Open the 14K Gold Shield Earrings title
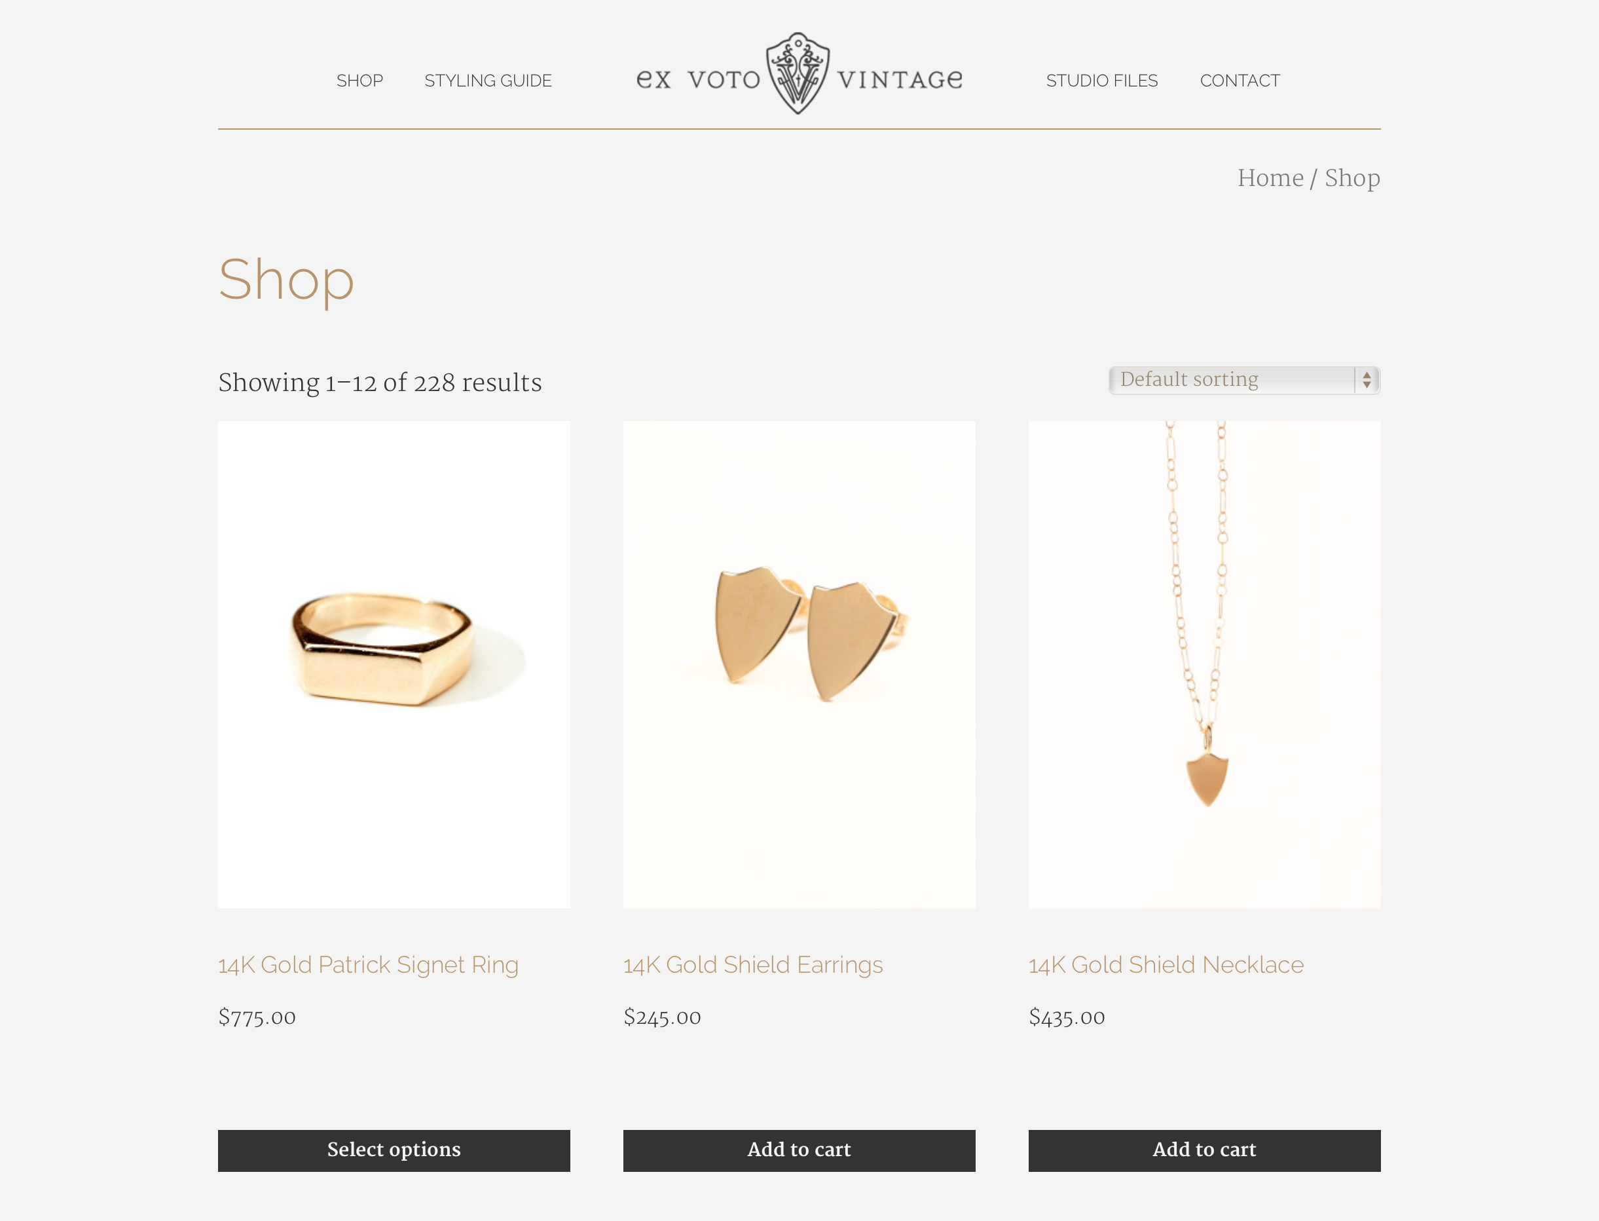The image size is (1599, 1221). [754, 964]
